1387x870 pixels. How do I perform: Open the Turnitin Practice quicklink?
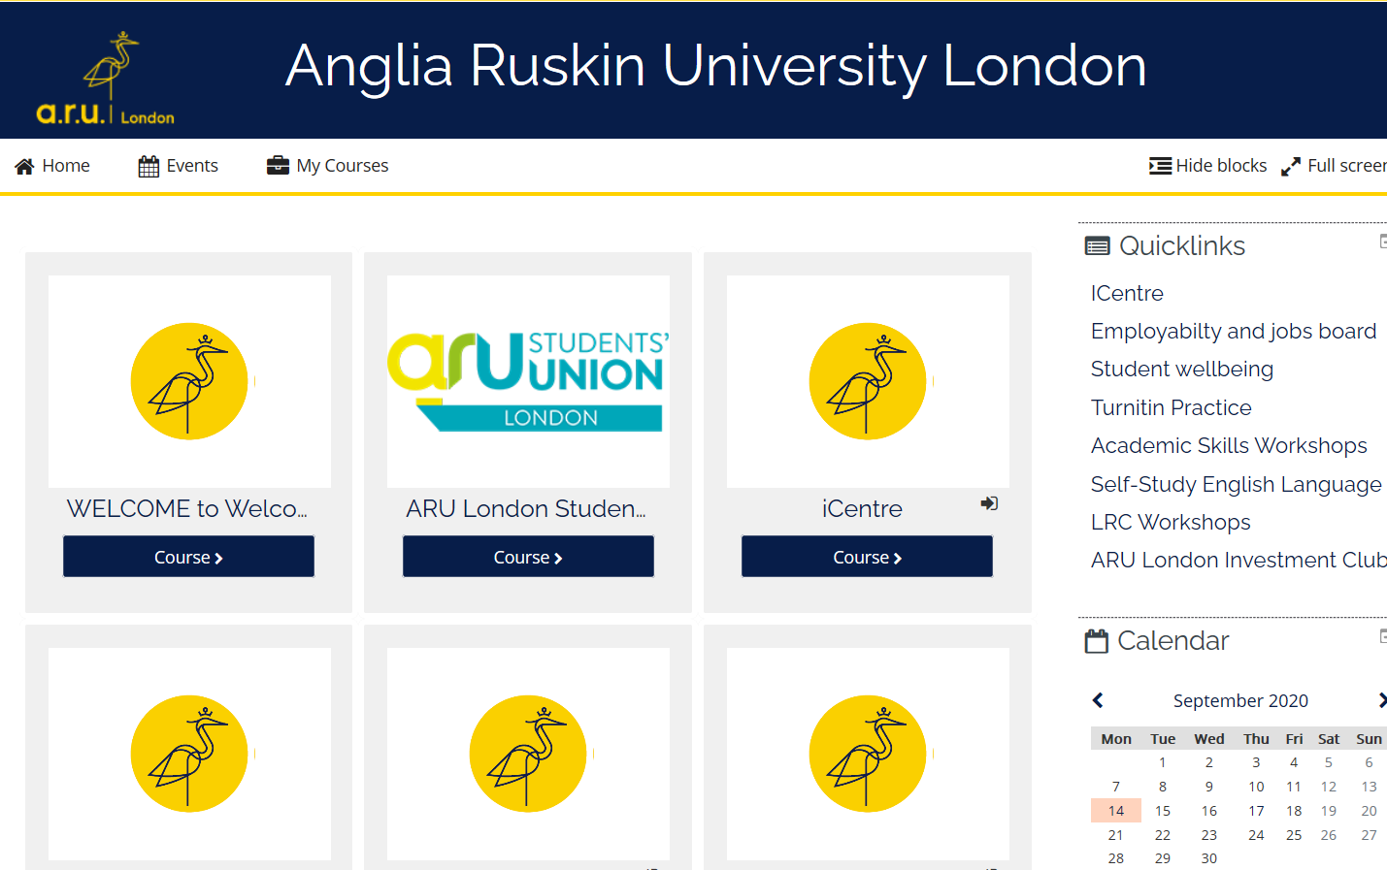[1171, 407]
